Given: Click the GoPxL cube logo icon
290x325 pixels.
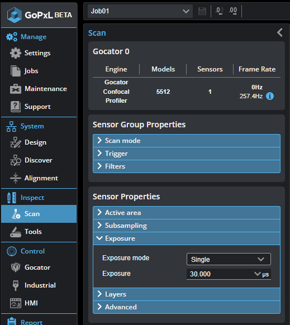Looking at the screenshot, I should [14, 15].
